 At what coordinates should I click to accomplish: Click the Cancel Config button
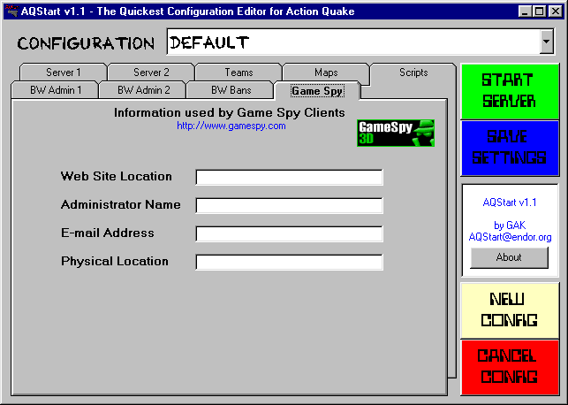point(510,367)
